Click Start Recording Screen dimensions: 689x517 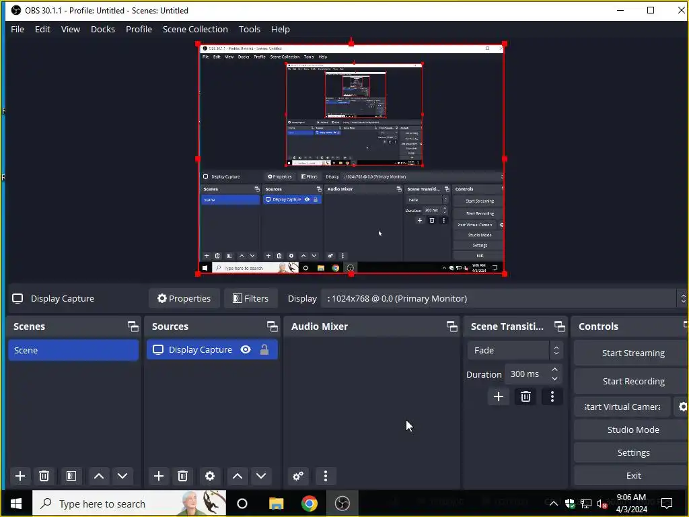633,381
